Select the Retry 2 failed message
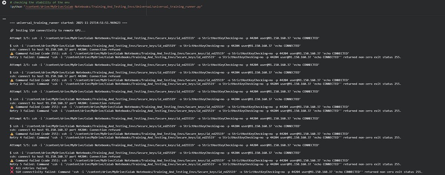445x175 pixels. pos(205,84)
